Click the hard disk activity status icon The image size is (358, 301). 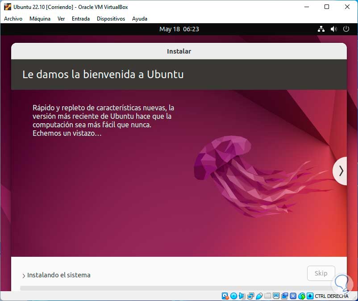click(225, 296)
